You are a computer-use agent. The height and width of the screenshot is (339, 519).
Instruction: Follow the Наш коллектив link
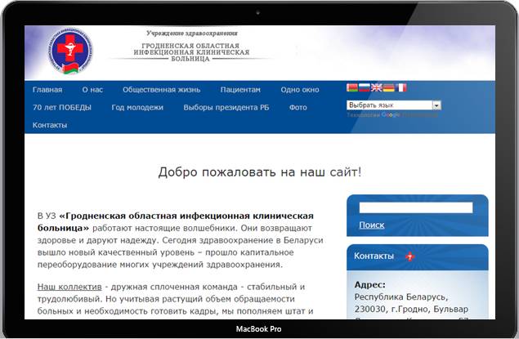tap(69, 287)
